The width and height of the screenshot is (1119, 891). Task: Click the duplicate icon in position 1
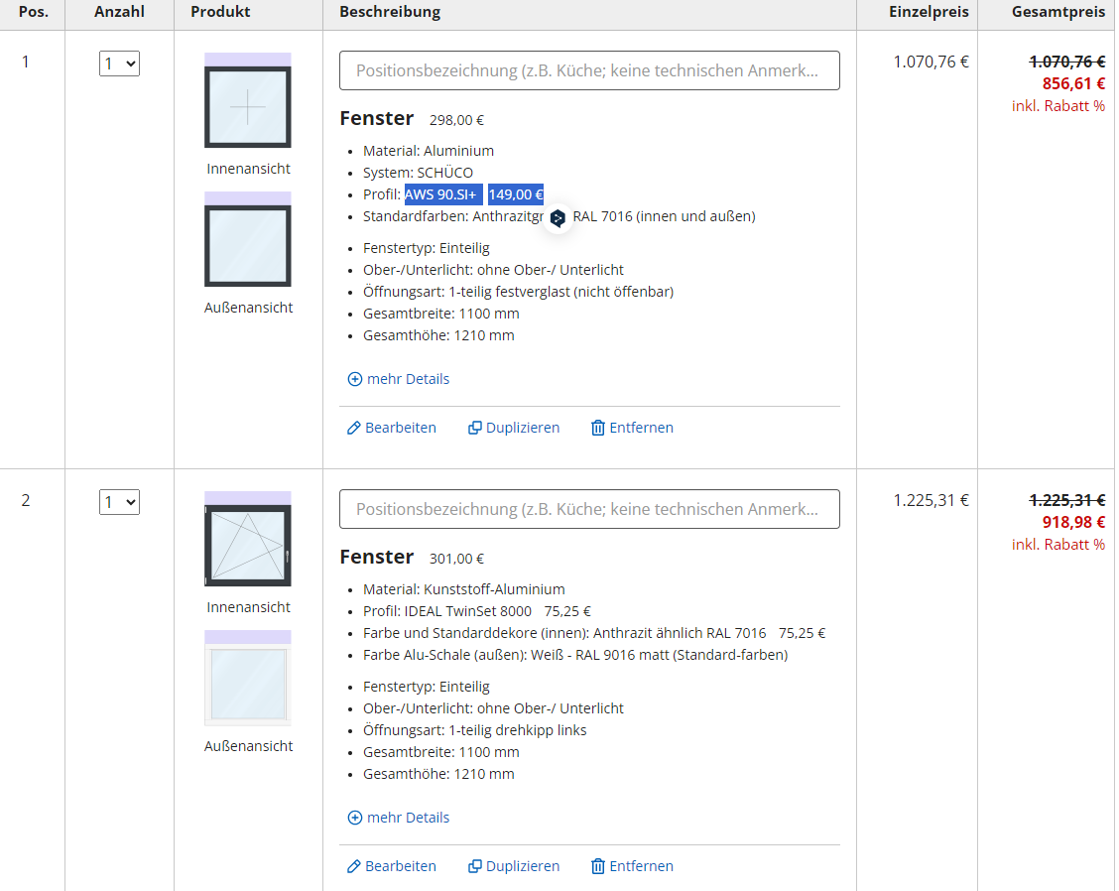(475, 428)
